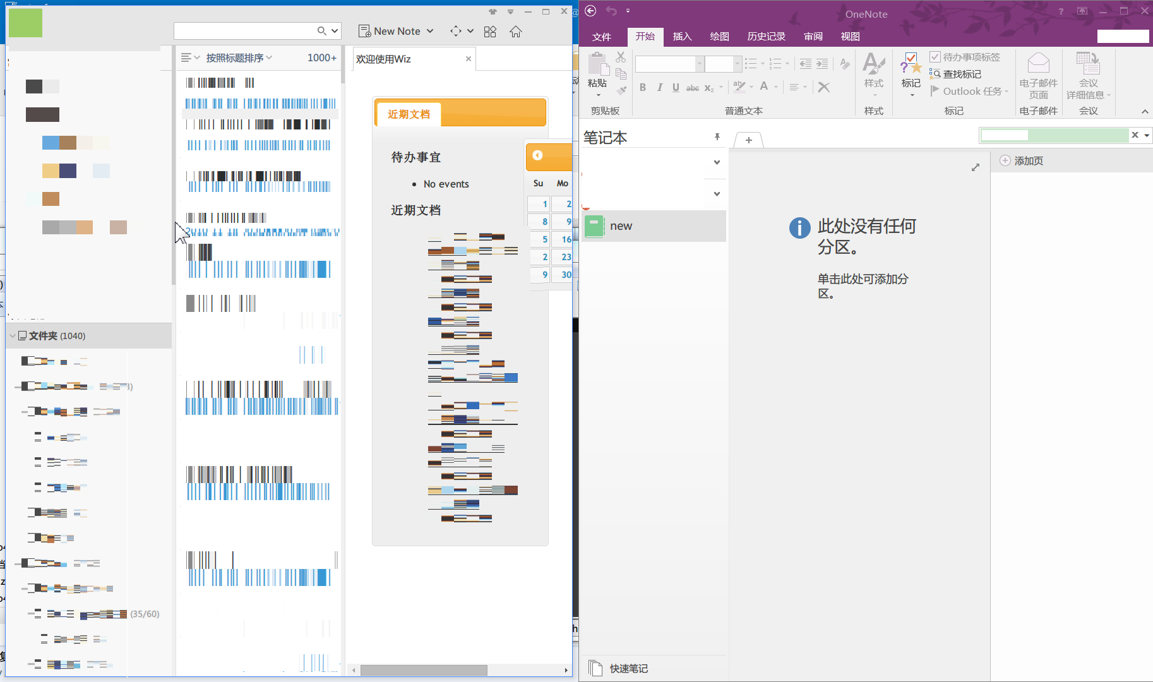Toggle strikethrough formatting in OneNote
Viewport: 1153px width, 682px height.
693,88
